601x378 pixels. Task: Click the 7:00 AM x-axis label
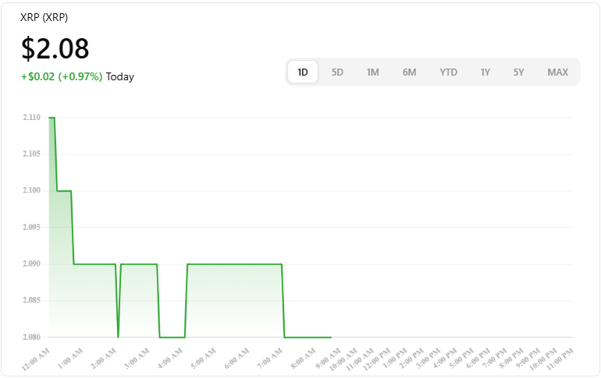pyautogui.click(x=270, y=359)
